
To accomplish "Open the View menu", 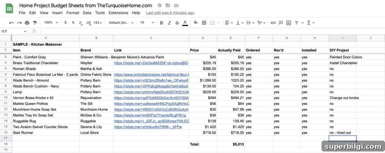I will click(44, 13).
